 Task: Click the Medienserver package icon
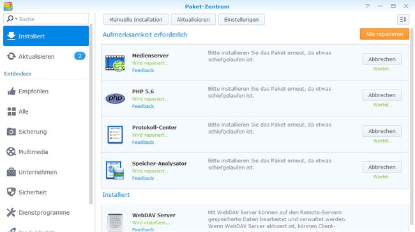coord(115,63)
